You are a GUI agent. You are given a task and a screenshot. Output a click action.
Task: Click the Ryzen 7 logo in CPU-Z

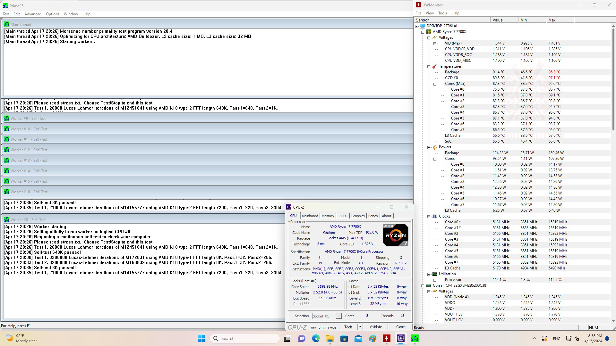pos(395,235)
